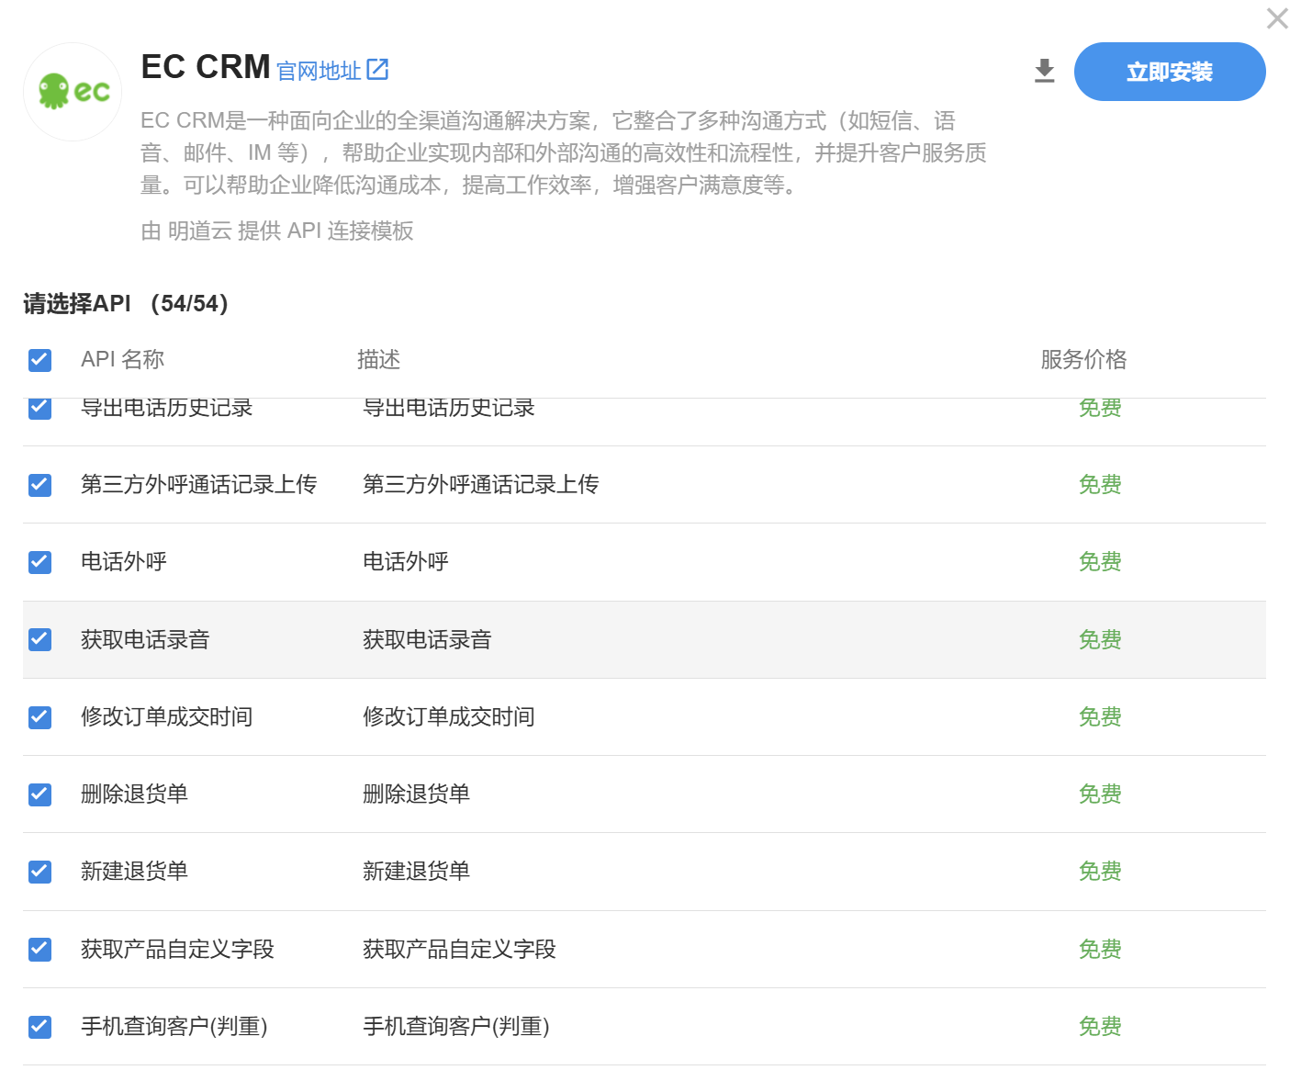Close the dialog with the X icon
Image resolution: width=1290 pixels, height=1070 pixels.
tap(1276, 18)
